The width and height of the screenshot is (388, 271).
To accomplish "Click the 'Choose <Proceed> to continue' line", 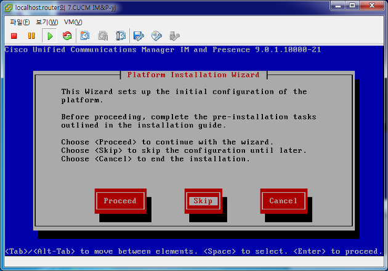I will 167,142.
